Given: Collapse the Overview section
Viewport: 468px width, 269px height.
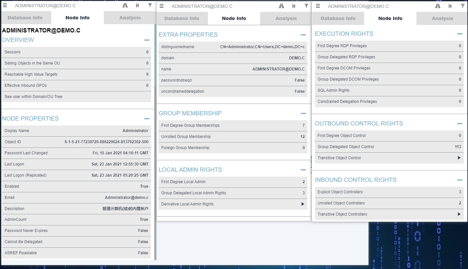Looking at the screenshot, I should 147,40.
